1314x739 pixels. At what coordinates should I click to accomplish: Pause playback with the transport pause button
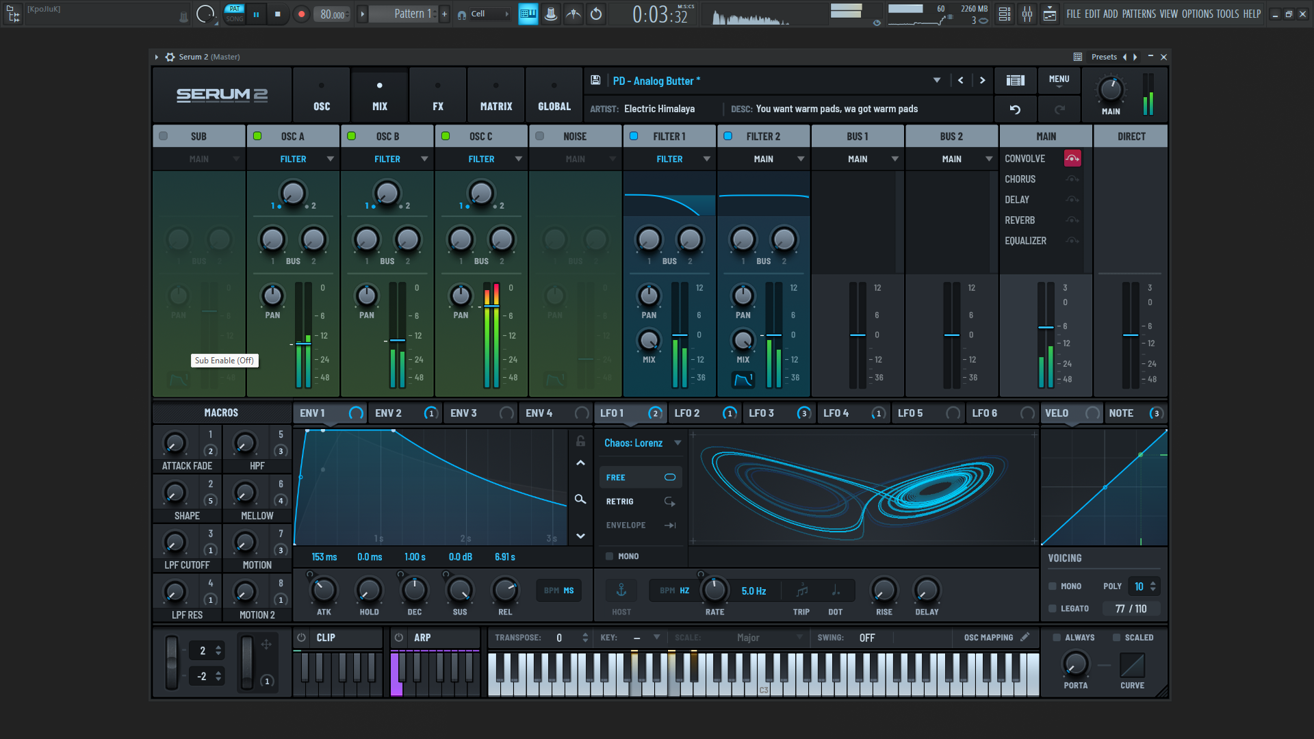click(256, 14)
